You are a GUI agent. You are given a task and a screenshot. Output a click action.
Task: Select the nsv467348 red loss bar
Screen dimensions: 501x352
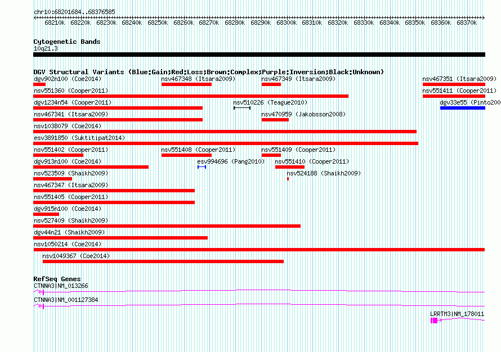click(x=186, y=84)
